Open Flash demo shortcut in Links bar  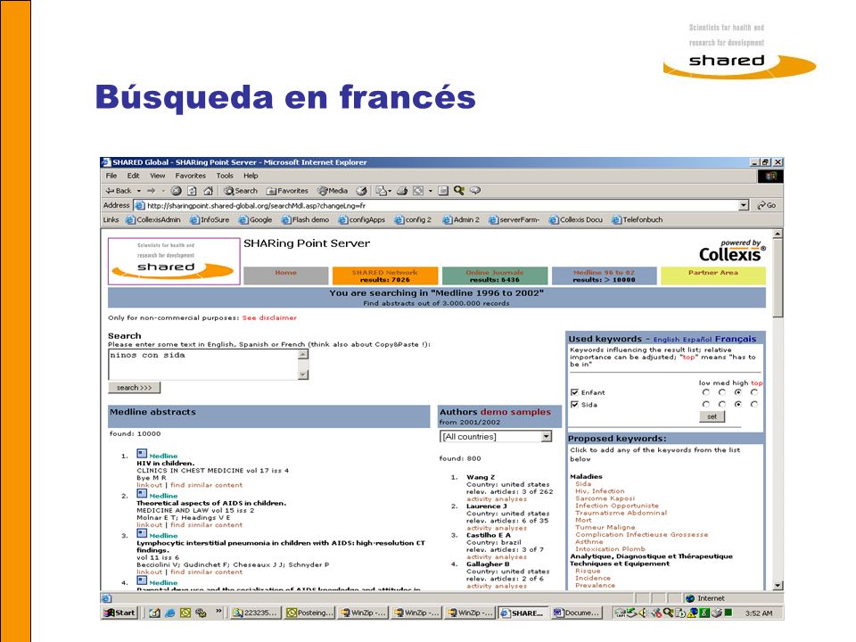(305, 219)
